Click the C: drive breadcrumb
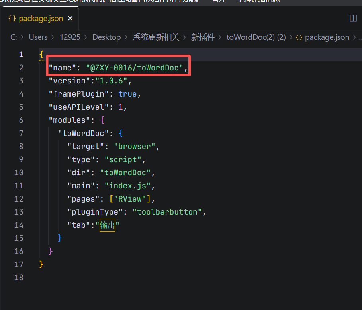Screen dimensions: 362x310 pos(14,37)
